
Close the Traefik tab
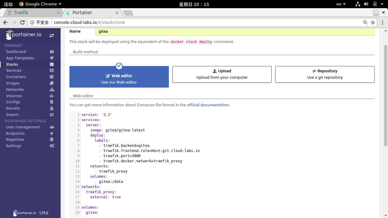click(59, 13)
